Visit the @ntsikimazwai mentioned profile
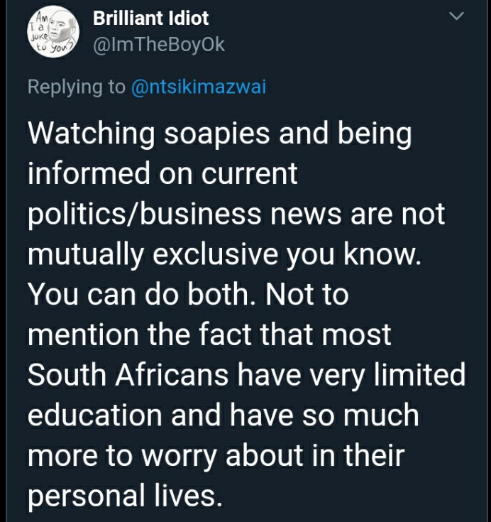This screenshot has height=522, width=491. click(x=199, y=87)
